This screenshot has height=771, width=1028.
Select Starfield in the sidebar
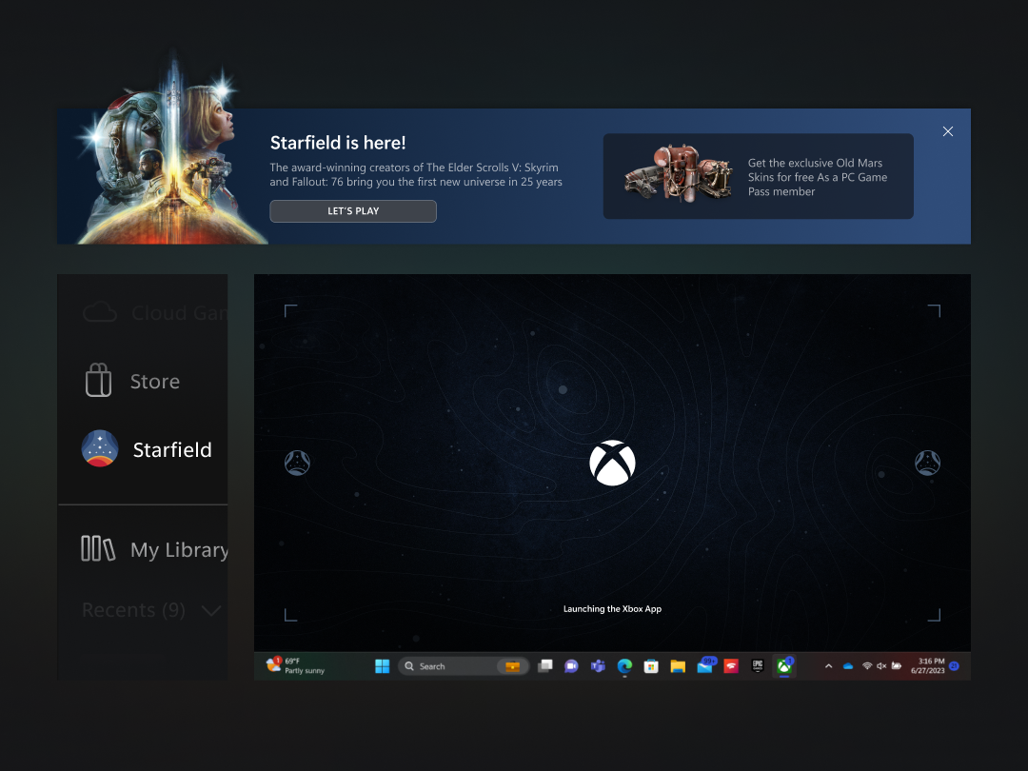coord(147,449)
